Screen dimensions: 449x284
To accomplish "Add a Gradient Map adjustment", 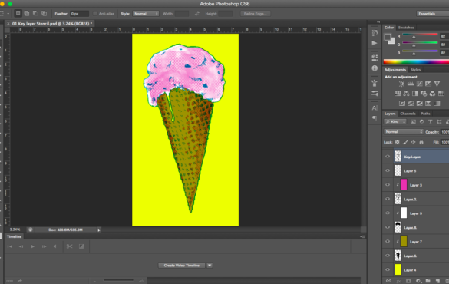I will point(437,104).
